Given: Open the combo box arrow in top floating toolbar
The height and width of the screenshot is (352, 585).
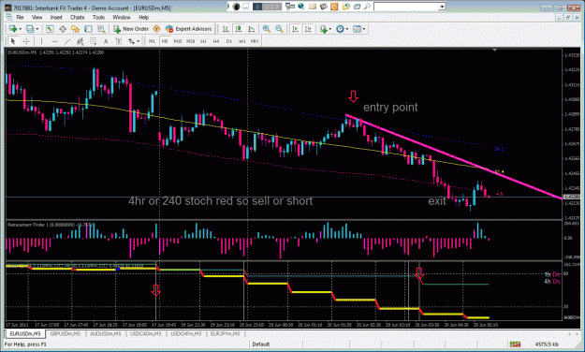Looking at the screenshot, I should pyautogui.click(x=442, y=7).
